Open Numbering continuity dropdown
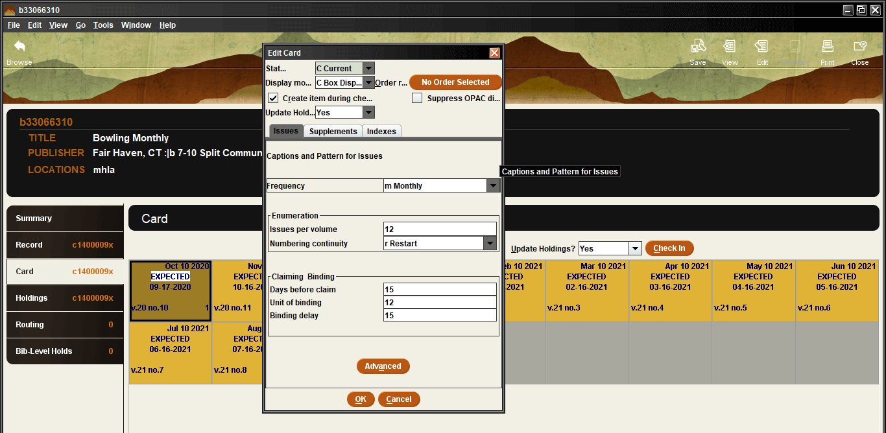886x433 pixels. (490, 244)
